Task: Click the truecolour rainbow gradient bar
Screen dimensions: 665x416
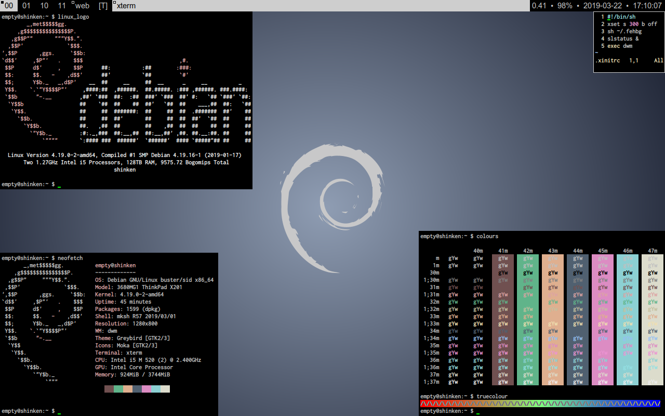Action: (x=540, y=404)
